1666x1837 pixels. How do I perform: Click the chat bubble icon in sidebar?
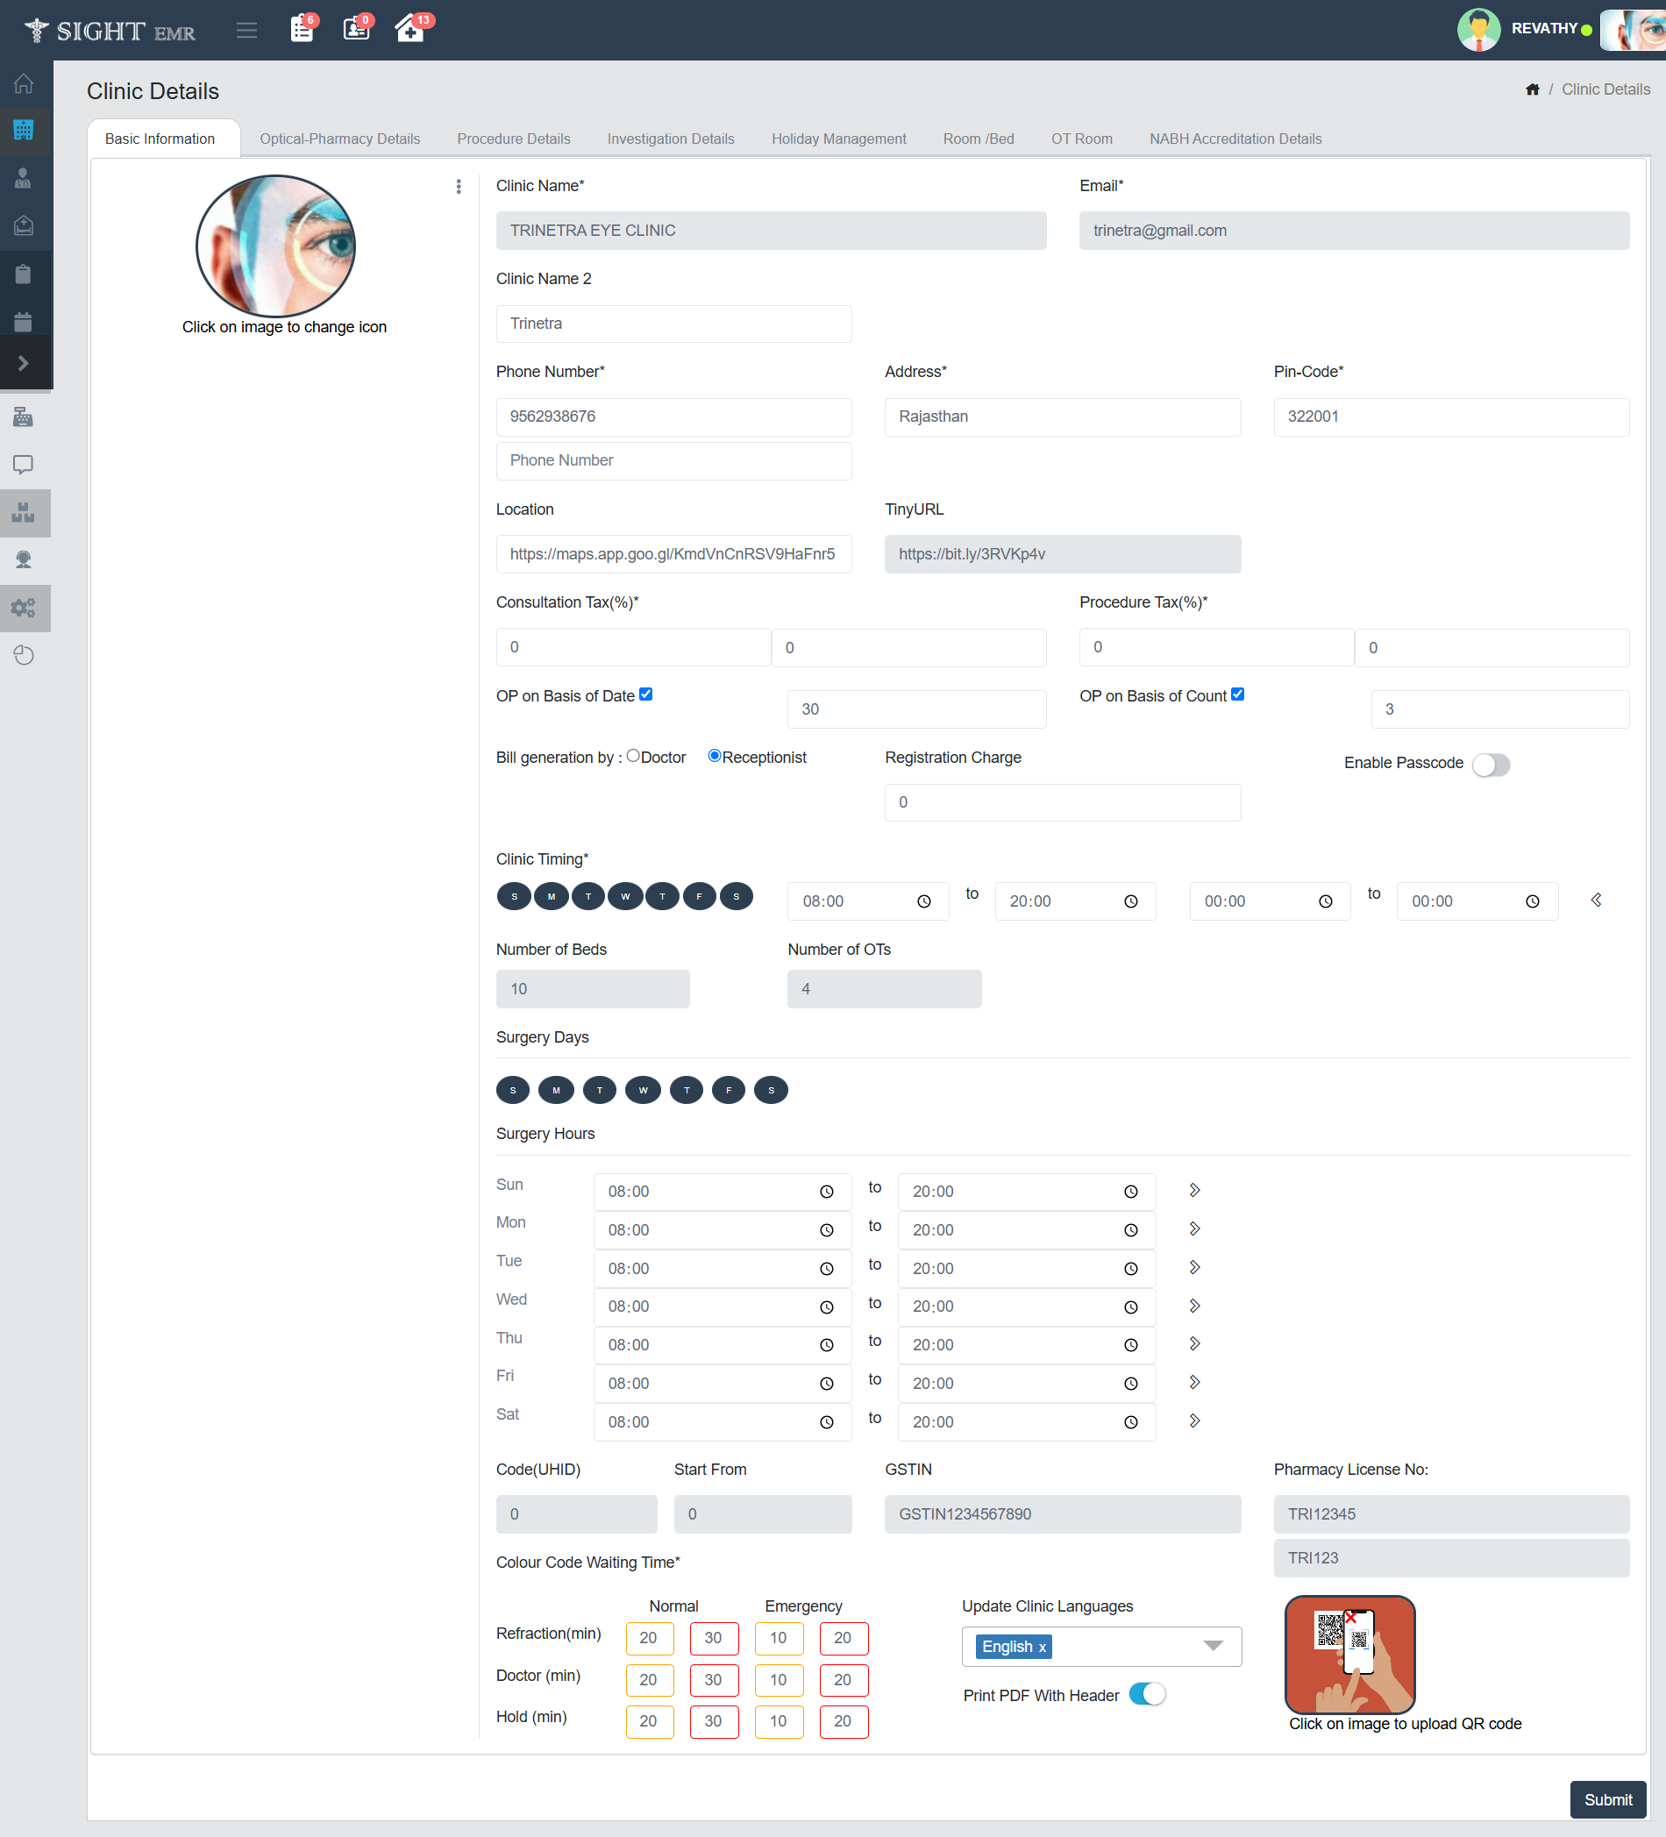pos(24,465)
